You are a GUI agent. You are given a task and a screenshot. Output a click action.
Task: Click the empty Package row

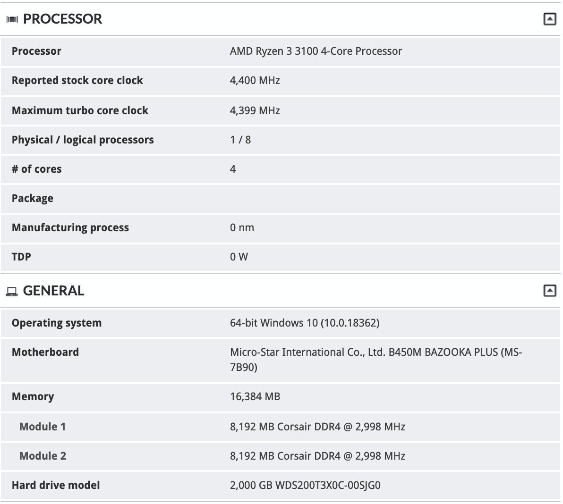(x=281, y=199)
